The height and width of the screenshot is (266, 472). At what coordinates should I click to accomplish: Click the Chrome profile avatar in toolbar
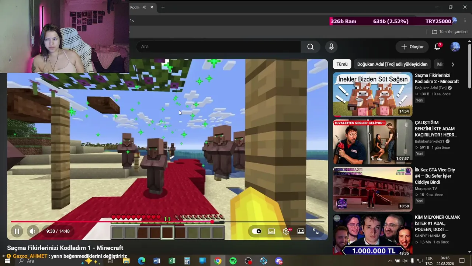[454, 21]
